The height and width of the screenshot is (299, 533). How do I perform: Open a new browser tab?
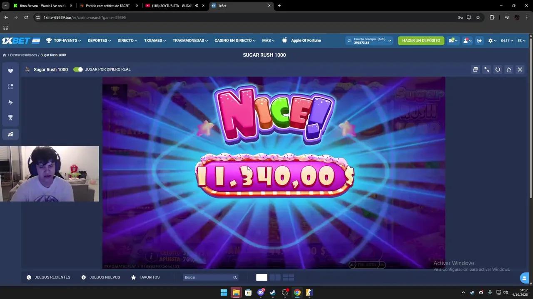279,6
